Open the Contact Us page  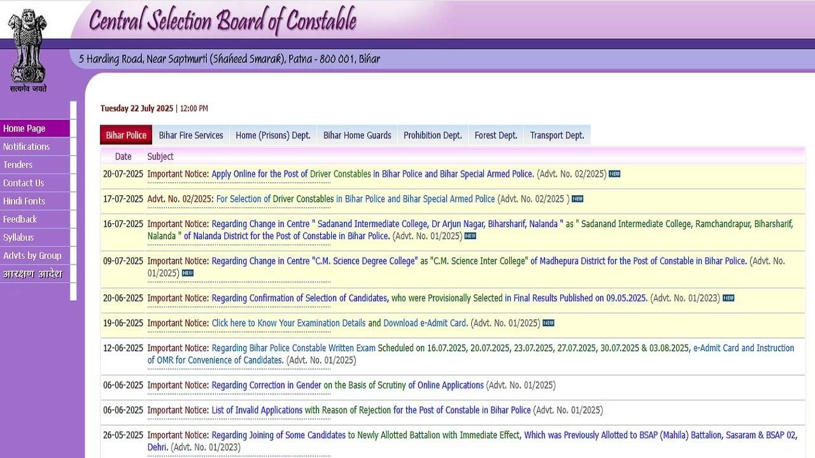coord(24,183)
